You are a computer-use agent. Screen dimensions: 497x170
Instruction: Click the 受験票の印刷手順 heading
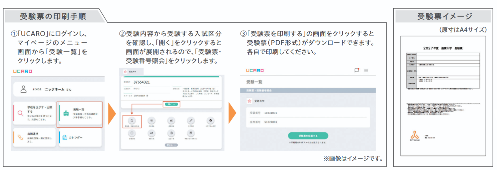pyautogui.click(x=53, y=16)
